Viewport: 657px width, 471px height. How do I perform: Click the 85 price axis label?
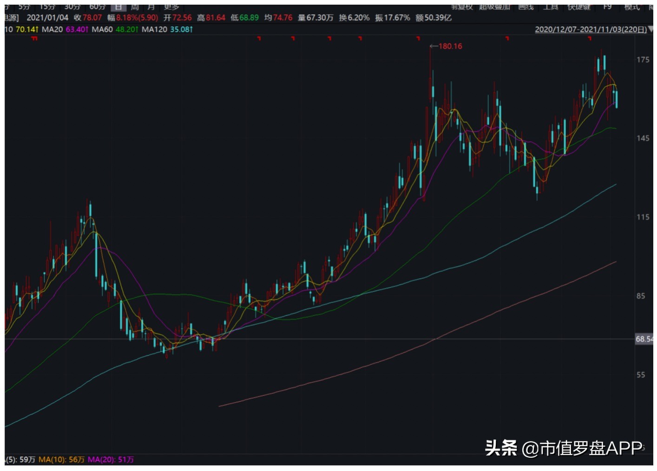tap(641, 296)
